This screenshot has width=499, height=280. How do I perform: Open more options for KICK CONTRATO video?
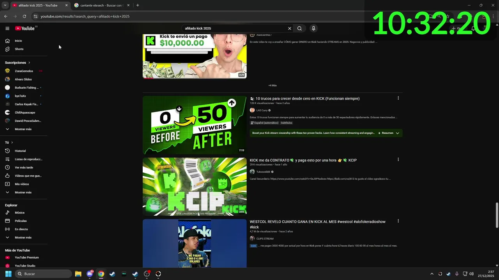point(398,159)
